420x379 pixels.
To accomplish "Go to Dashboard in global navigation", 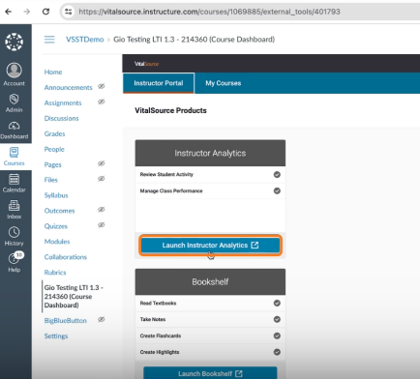I will click(x=15, y=131).
